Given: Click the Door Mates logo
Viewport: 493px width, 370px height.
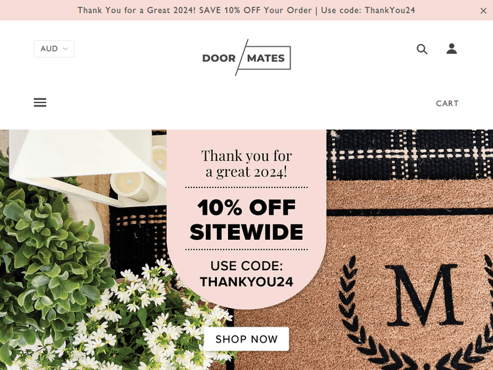Looking at the screenshot, I should tap(246, 58).
